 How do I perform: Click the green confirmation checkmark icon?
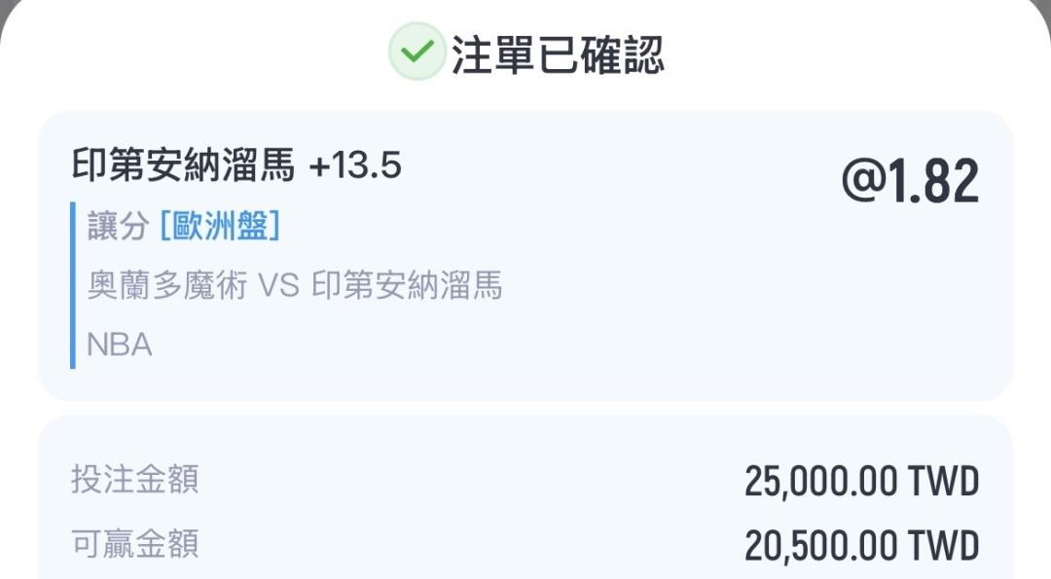tap(417, 53)
